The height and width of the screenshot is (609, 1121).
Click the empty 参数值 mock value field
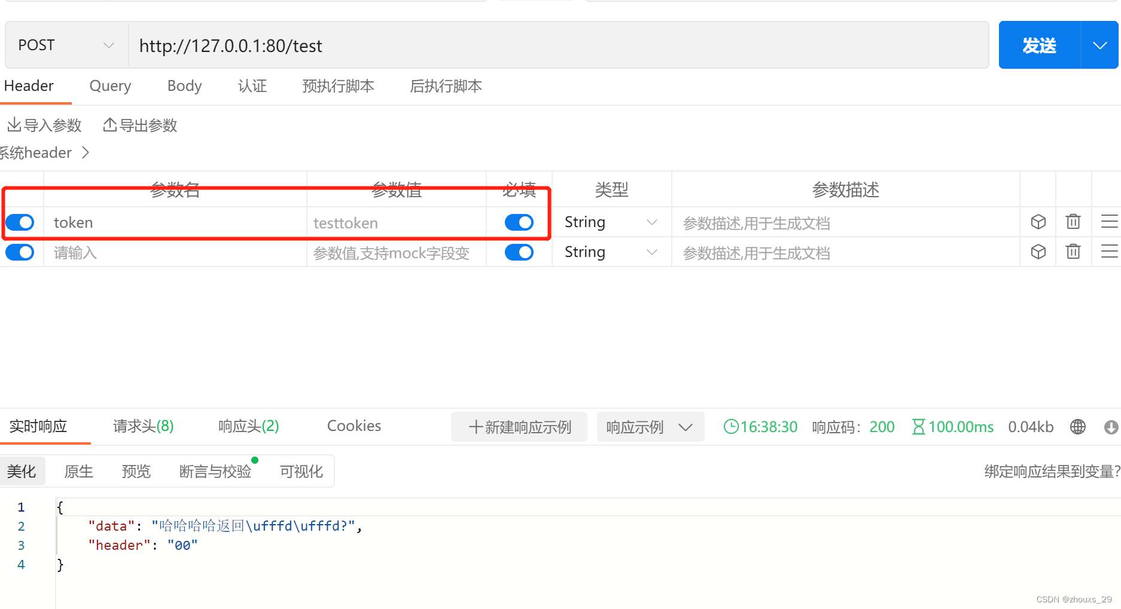(396, 252)
